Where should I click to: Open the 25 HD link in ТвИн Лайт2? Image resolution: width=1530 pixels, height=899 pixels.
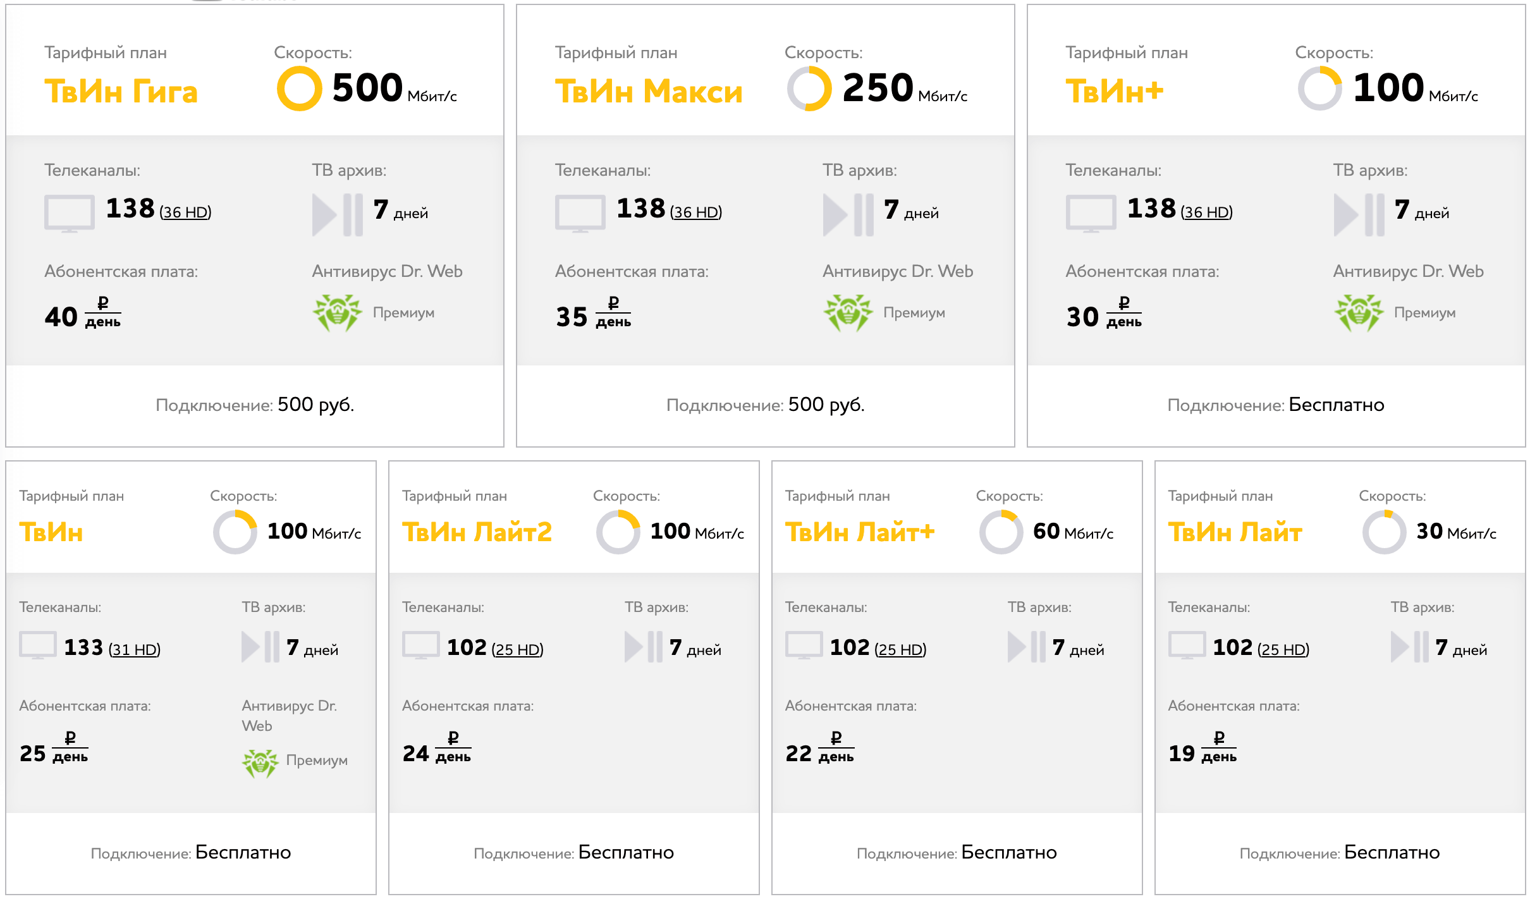[518, 649]
